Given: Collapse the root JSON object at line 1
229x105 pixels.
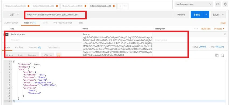Looking at the screenshot, I should (x=11, y=62).
